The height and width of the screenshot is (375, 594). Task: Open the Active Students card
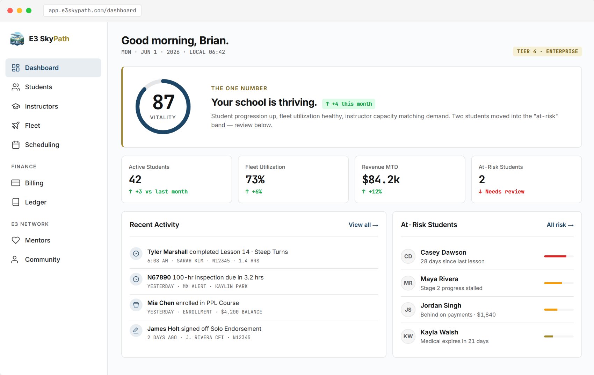point(176,179)
